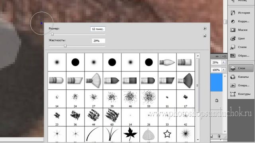
Task: Pick the spatter brush labeled 27
Action: [x=94, y=99]
